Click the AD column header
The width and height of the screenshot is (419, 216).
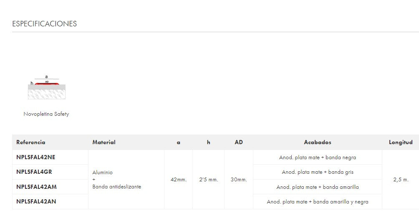tap(239, 142)
